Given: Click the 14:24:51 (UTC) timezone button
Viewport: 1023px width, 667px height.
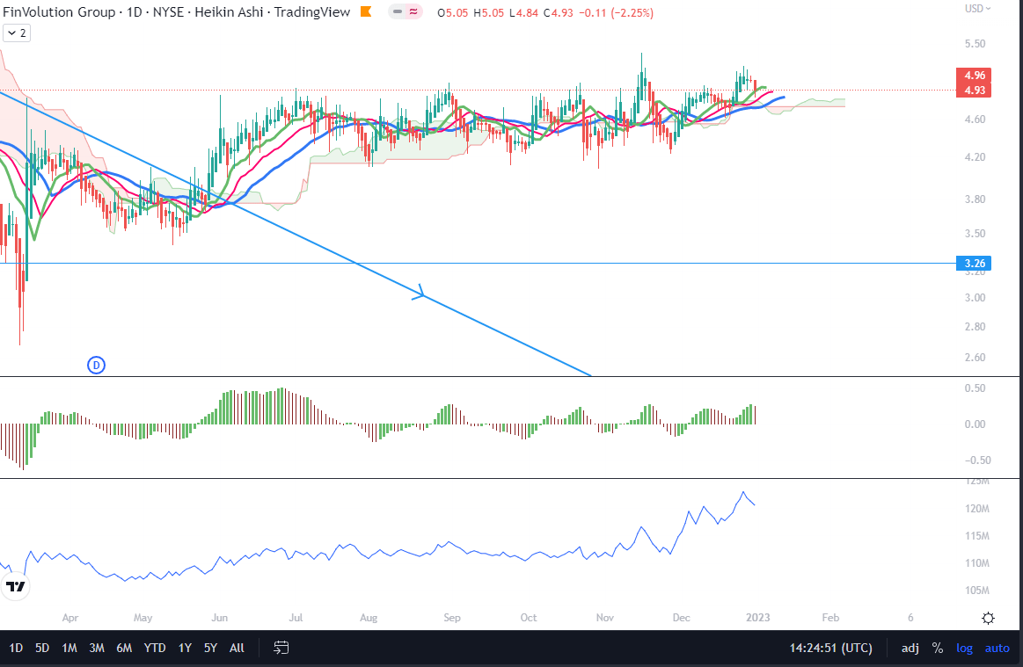Looking at the screenshot, I should (x=830, y=648).
